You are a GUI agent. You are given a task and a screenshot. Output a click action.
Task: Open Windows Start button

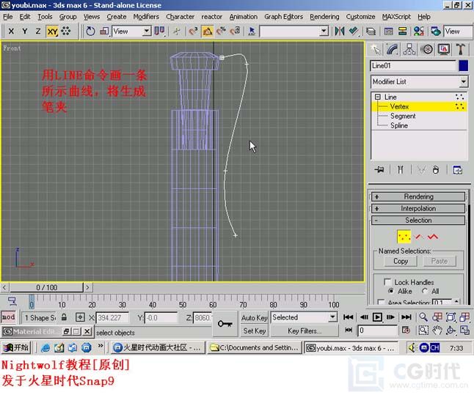click(x=15, y=347)
